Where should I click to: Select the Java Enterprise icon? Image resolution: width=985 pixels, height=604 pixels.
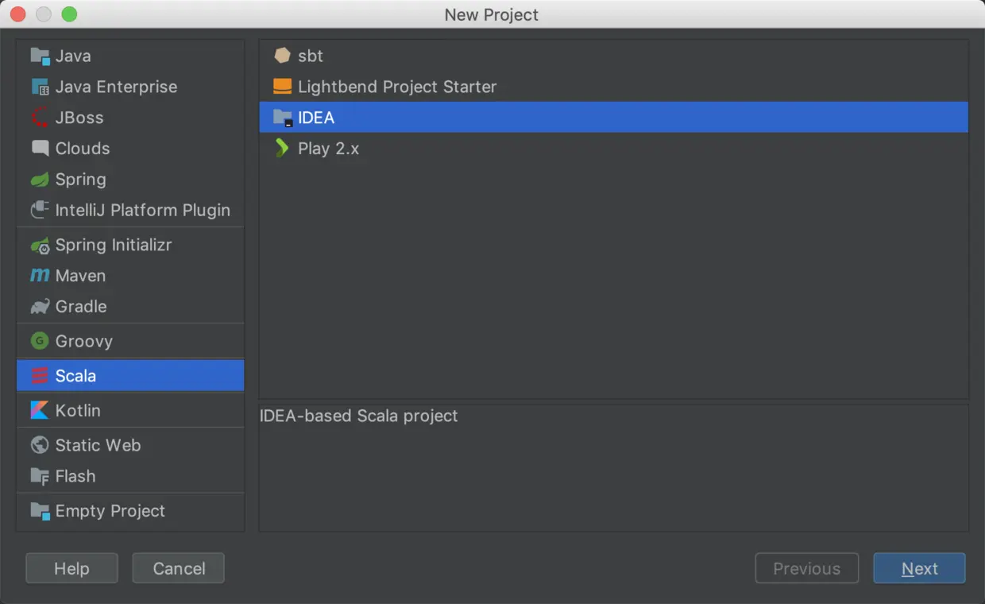pos(40,87)
